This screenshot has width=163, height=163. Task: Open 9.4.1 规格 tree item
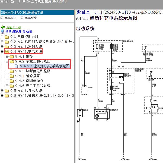pyautogui.click(x=24, y=56)
